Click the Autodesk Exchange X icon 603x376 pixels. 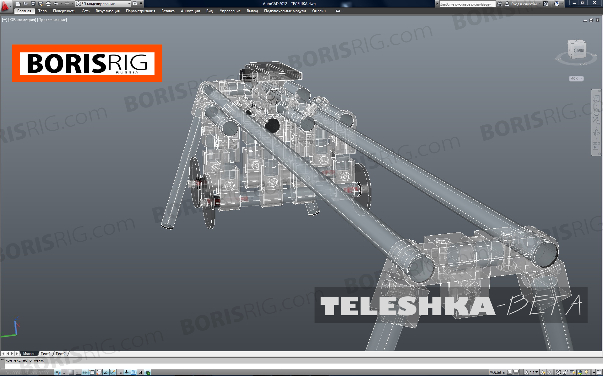[x=546, y=4]
